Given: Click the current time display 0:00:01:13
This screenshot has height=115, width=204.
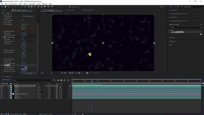Looking at the screenshot, I should [x=6, y=80].
